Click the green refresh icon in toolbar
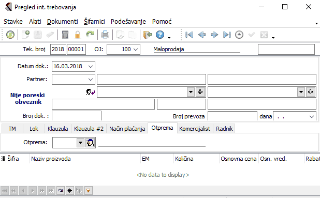The image size is (320, 198). [x=10, y=35]
